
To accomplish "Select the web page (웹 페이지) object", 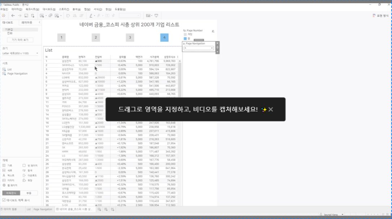I will pyautogui.click(x=10, y=186).
